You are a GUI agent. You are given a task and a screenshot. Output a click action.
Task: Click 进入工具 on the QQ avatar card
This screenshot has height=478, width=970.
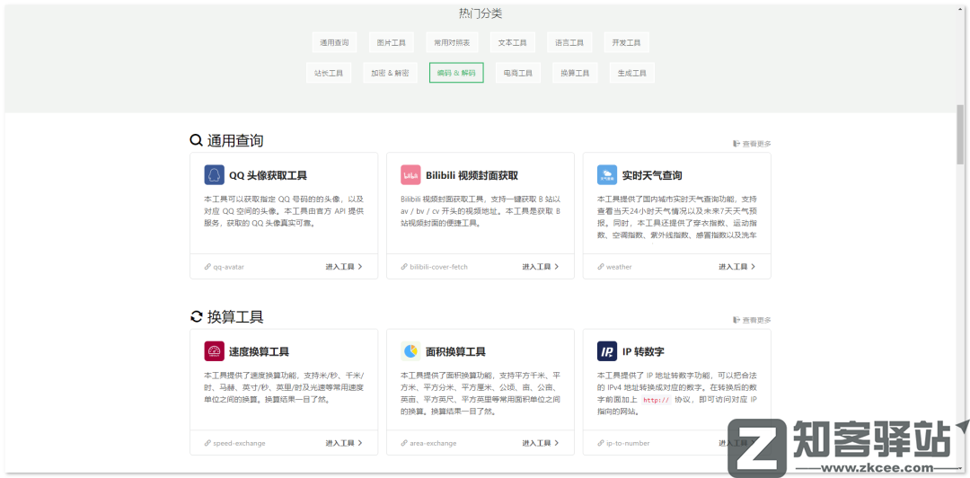click(344, 267)
